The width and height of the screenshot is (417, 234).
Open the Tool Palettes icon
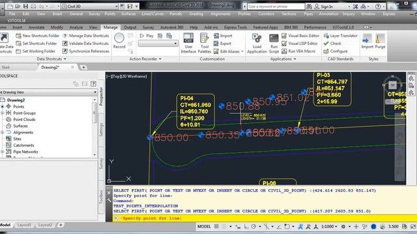[x=204, y=43]
